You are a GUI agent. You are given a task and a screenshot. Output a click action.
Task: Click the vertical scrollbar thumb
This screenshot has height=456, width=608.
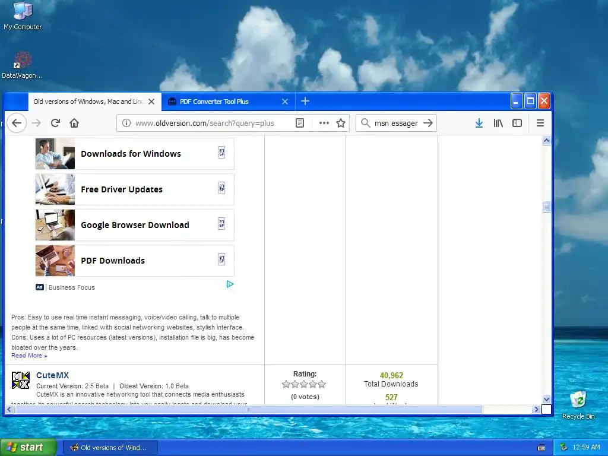[x=546, y=207]
